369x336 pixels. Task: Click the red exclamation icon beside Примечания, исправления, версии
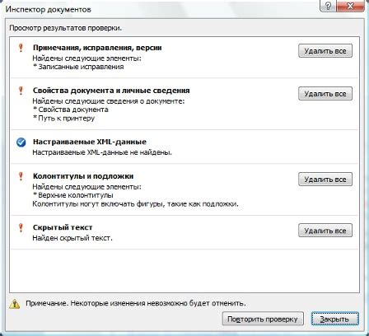[x=21, y=48]
